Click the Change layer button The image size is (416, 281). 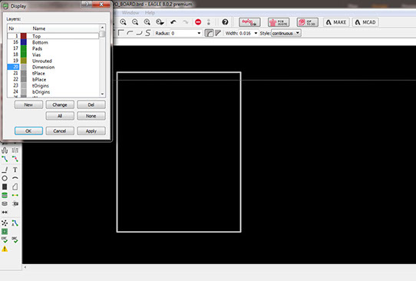[60, 105]
